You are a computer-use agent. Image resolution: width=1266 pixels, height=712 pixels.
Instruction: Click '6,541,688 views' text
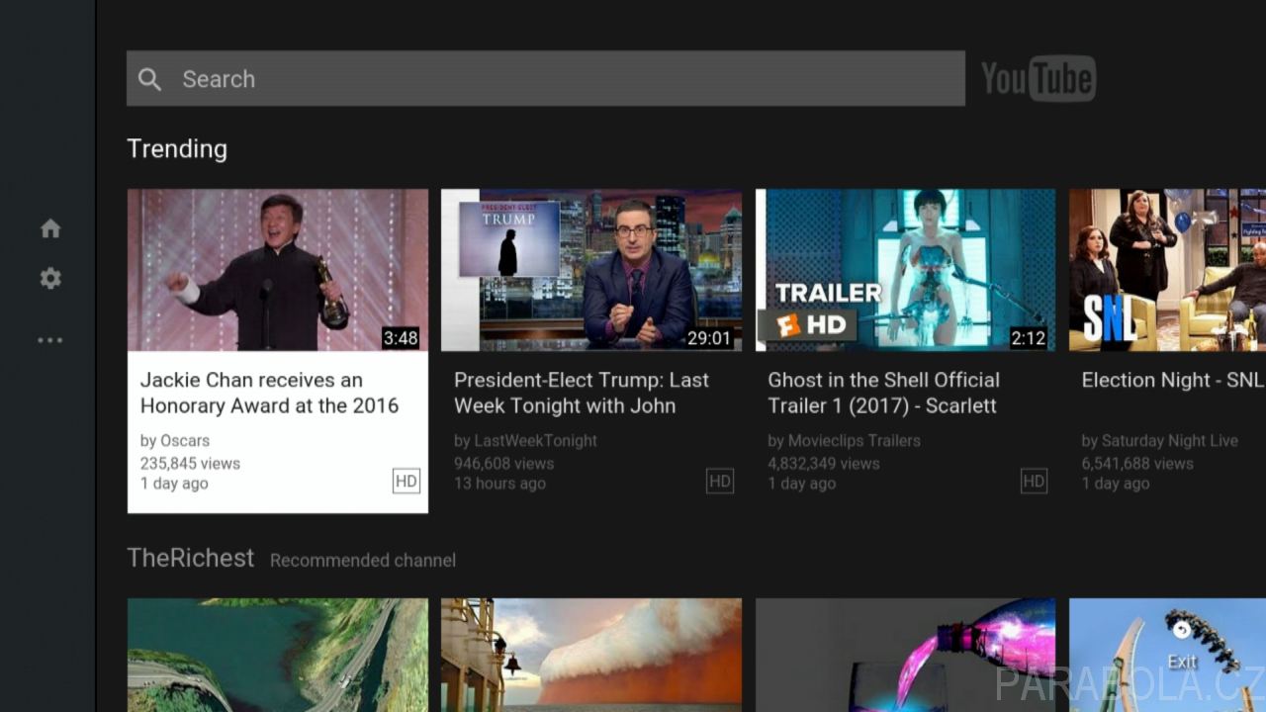pos(1137,463)
